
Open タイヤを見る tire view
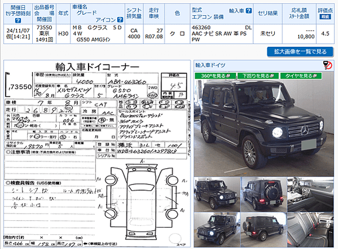click(x=301, y=76)
